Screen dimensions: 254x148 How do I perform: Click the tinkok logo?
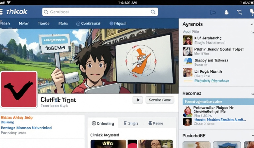[17, 12]
